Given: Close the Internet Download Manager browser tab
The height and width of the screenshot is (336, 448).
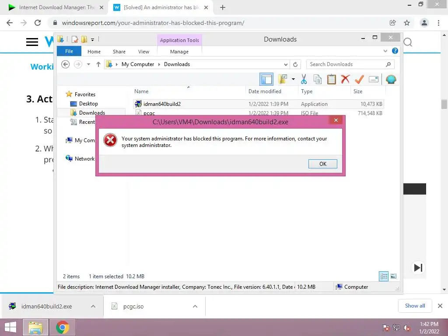Looking at the screenshot, I should point(101,7).
